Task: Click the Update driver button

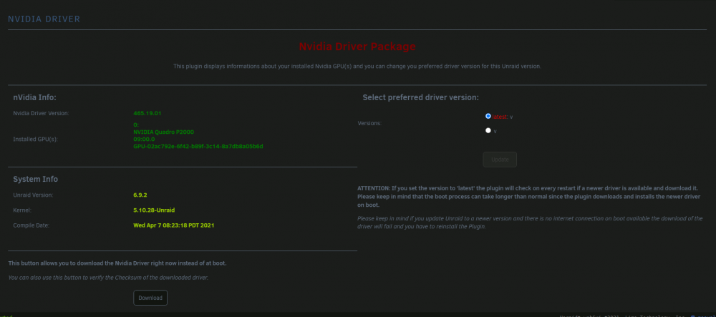Action: pyautogui.click(x=500, y=160)
